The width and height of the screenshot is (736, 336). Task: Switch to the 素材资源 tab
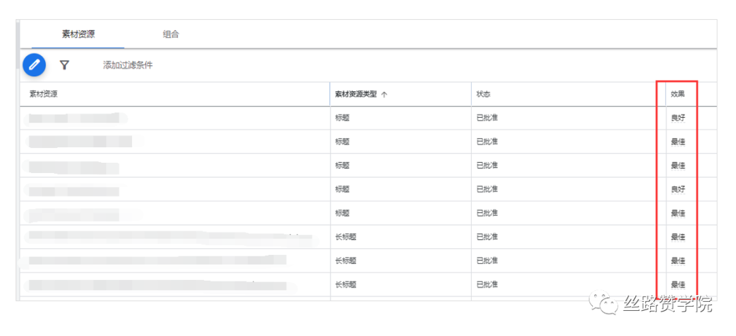click(x=78, y=34)
